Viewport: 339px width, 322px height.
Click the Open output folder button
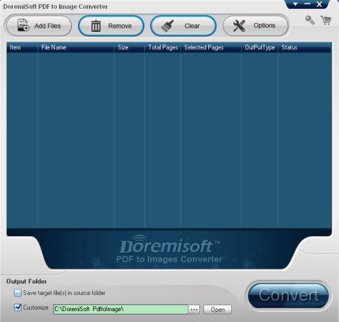coord(218,309)
